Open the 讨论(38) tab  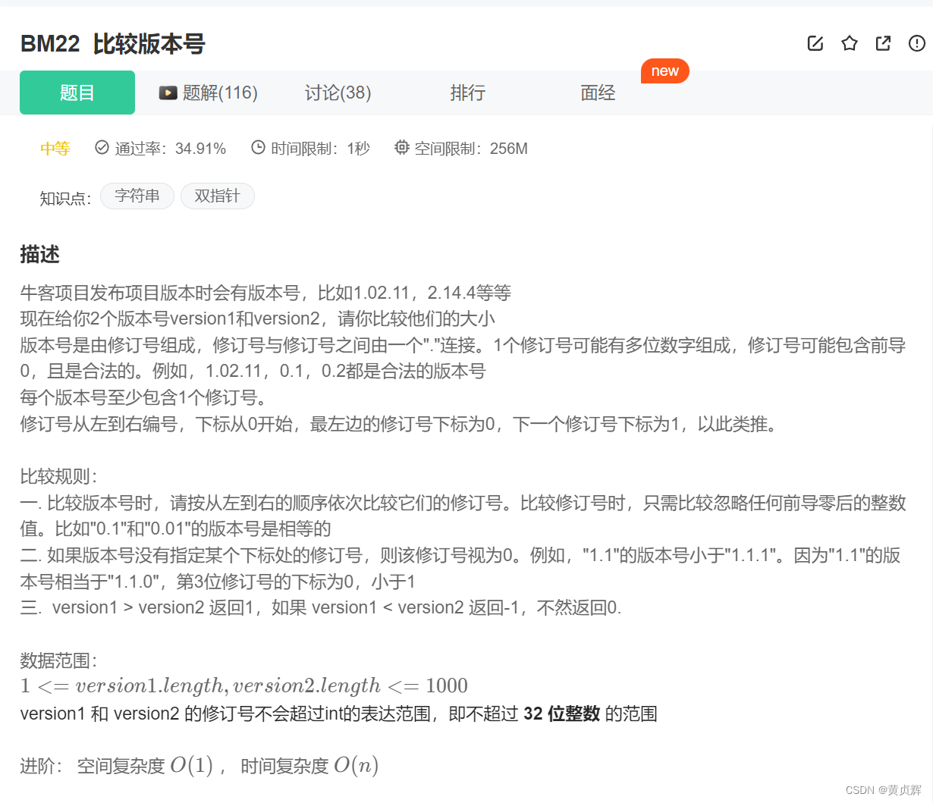pos(337,92)
